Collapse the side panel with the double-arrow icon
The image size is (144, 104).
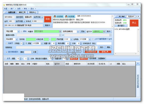click(138, 63)
